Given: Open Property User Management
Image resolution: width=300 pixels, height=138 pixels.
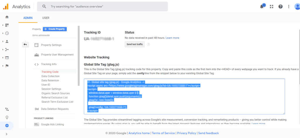Looking at the screenshot, I should click(57, 55).
